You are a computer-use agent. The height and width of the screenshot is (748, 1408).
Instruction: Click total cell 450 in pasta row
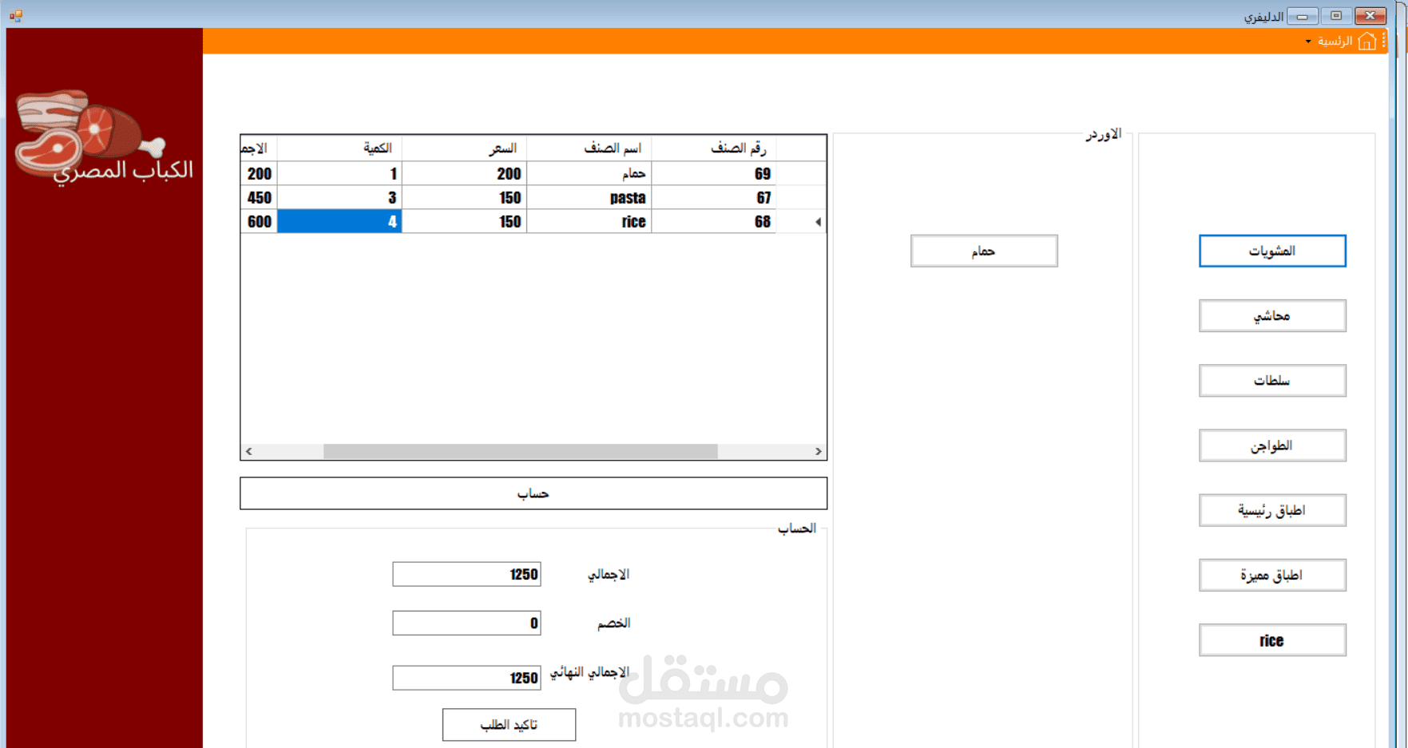(x=259, y=197)
